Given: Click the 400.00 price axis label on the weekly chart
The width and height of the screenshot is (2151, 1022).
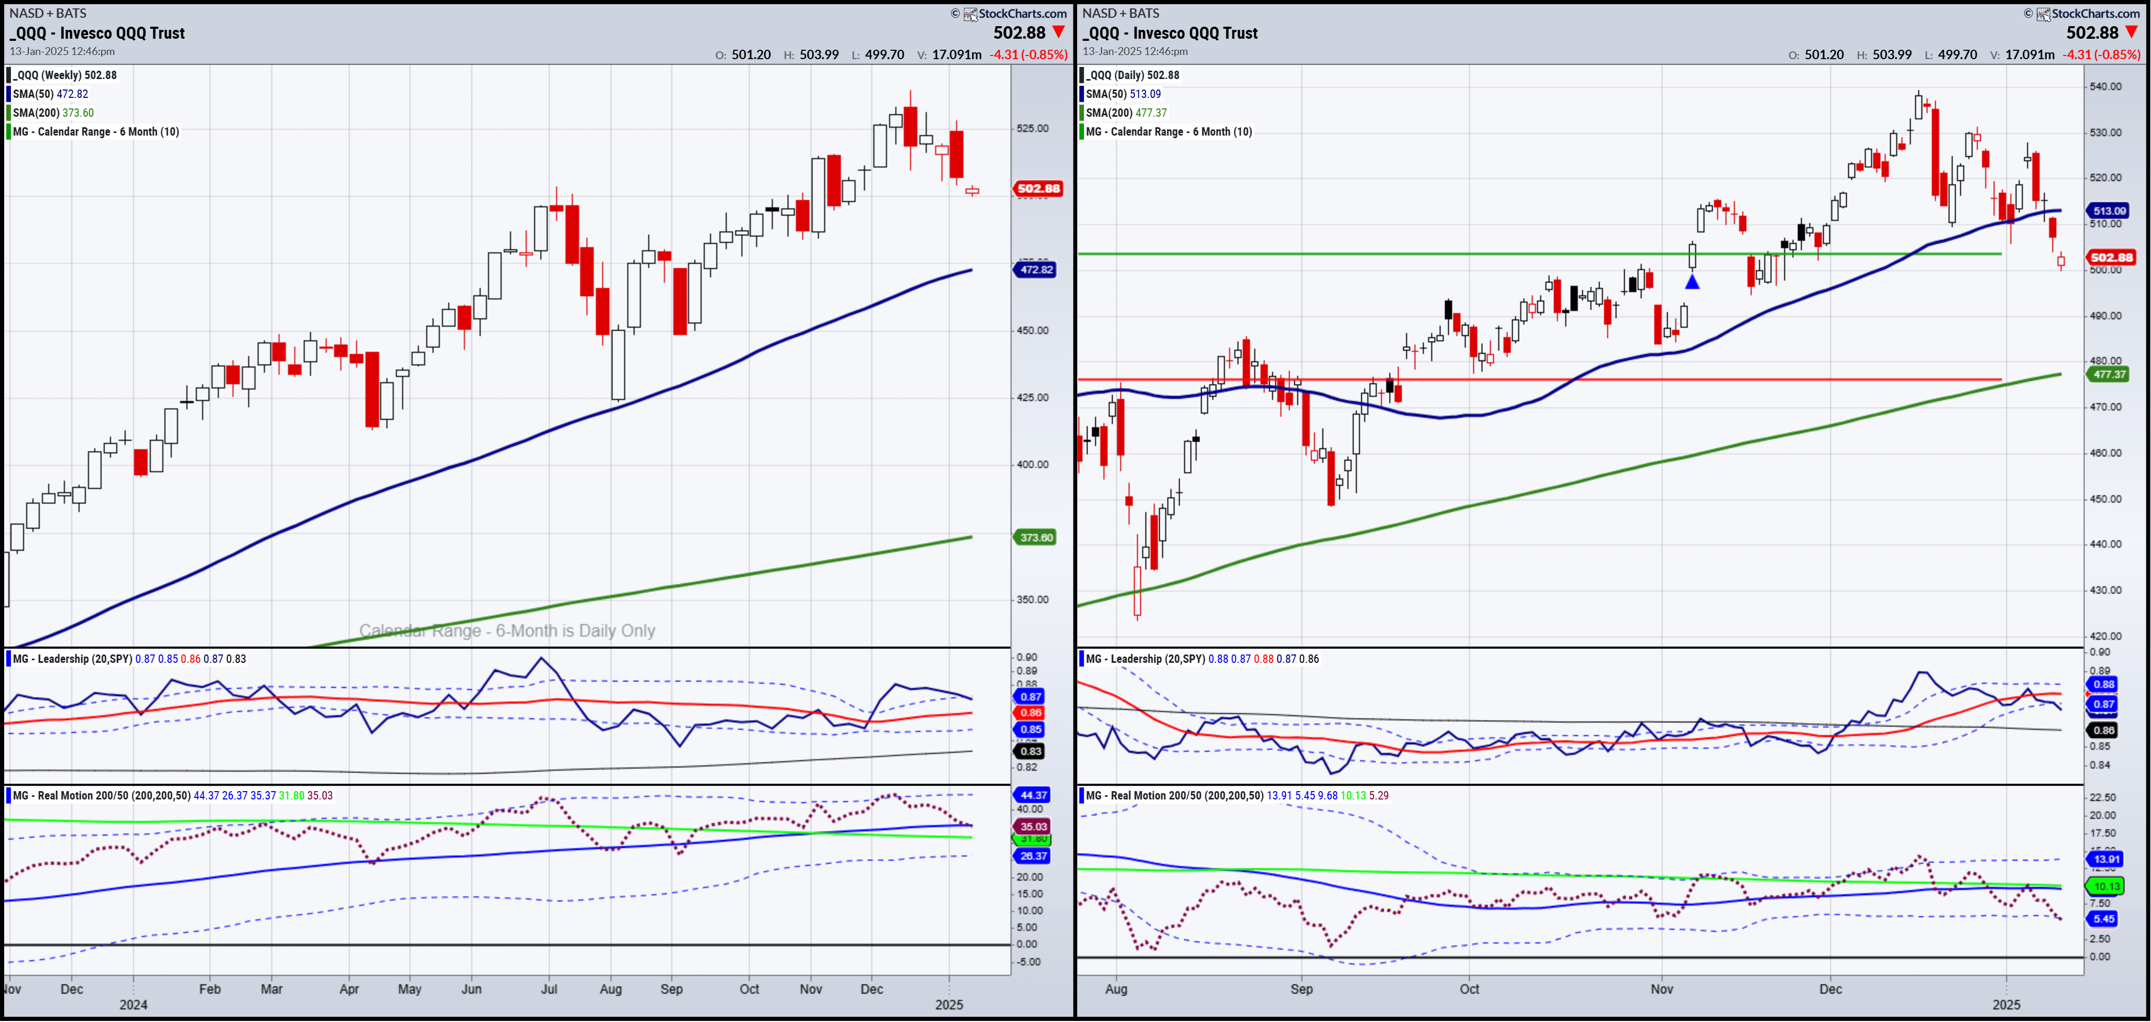Looking at the screenshot, I should click(x=1033, y=465).
